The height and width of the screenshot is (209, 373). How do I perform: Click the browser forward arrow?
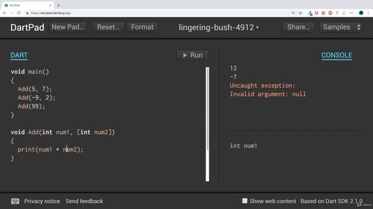[12, 13]
